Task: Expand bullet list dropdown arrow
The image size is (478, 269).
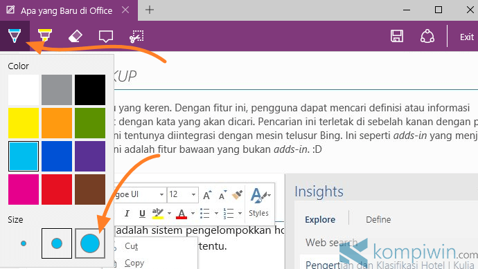Action: [x=216, y=214]
